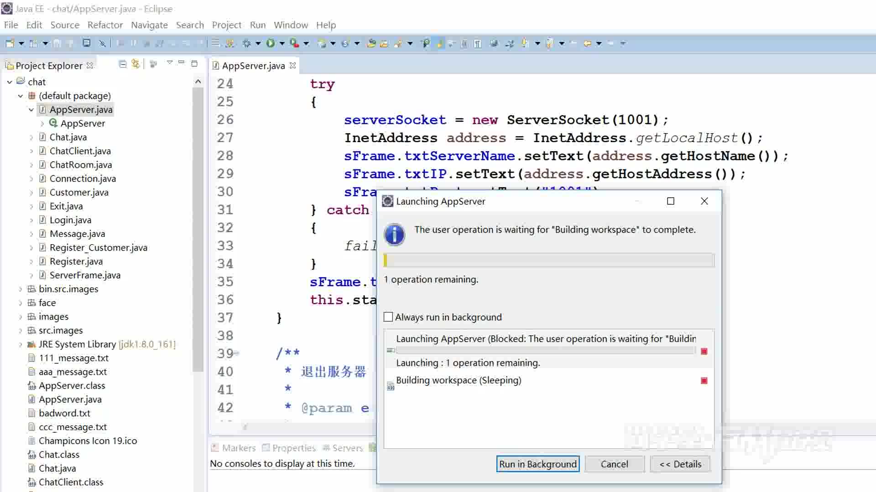Select the Properties tab at bottom

294,447
